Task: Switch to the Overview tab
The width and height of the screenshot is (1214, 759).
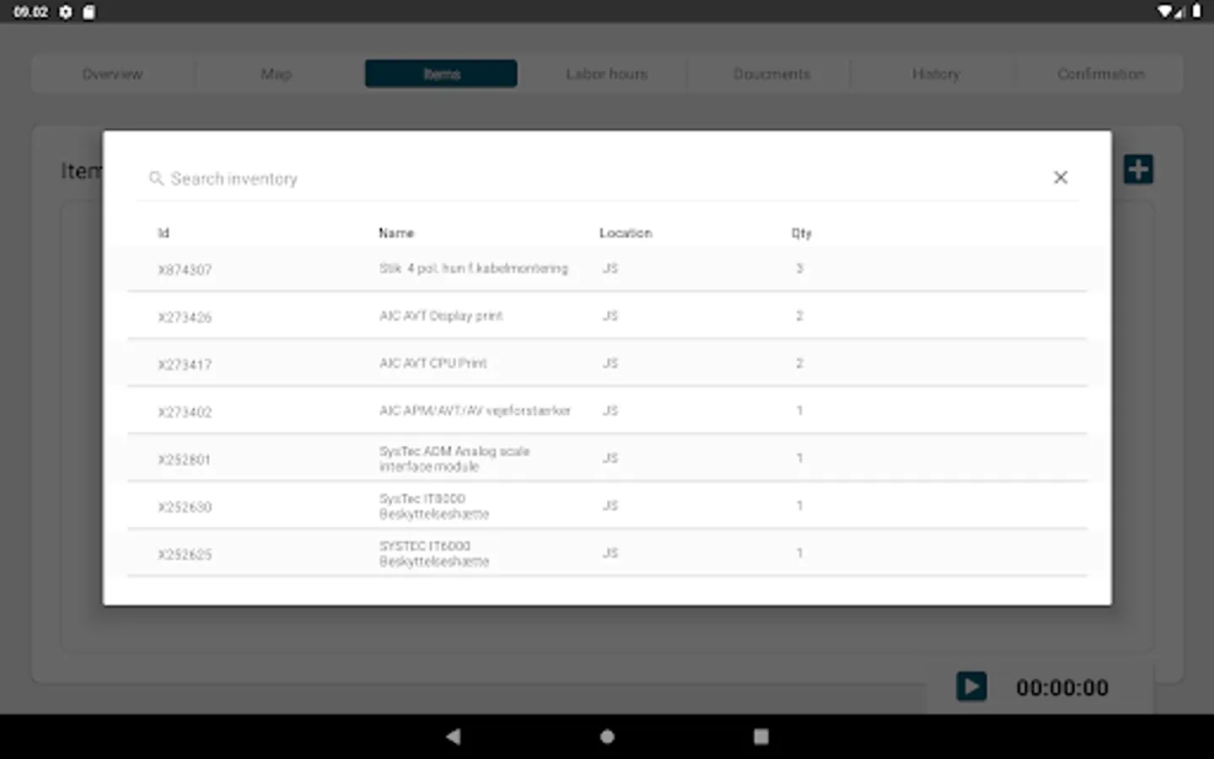Action: pos(112,74)
